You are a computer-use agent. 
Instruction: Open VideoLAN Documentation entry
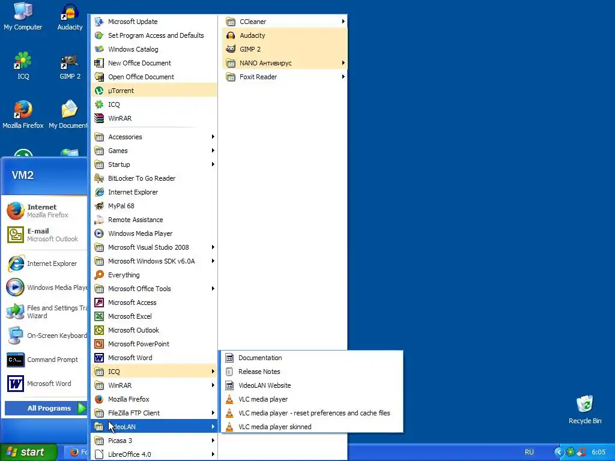click(x=312, y=358)
